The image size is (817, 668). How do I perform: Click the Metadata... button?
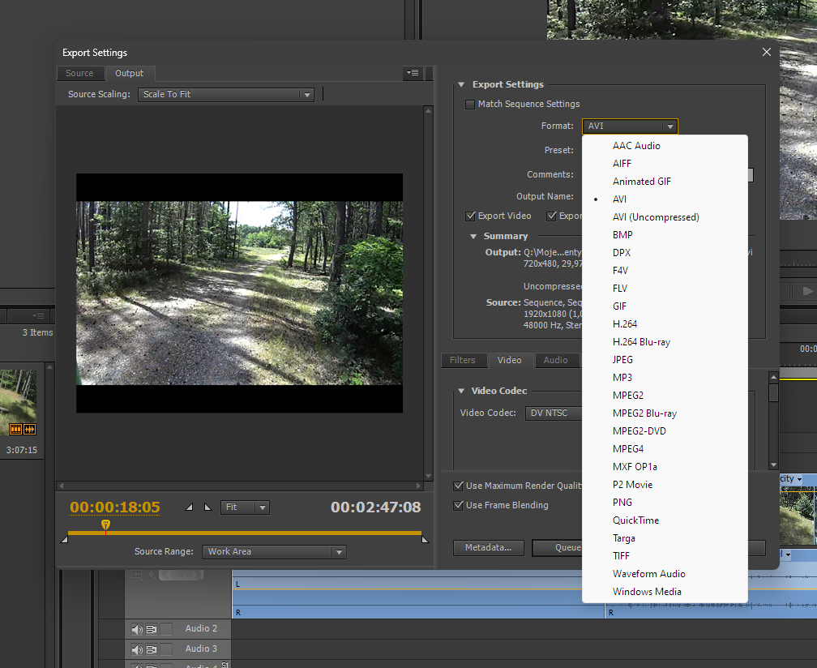(488, 548)
